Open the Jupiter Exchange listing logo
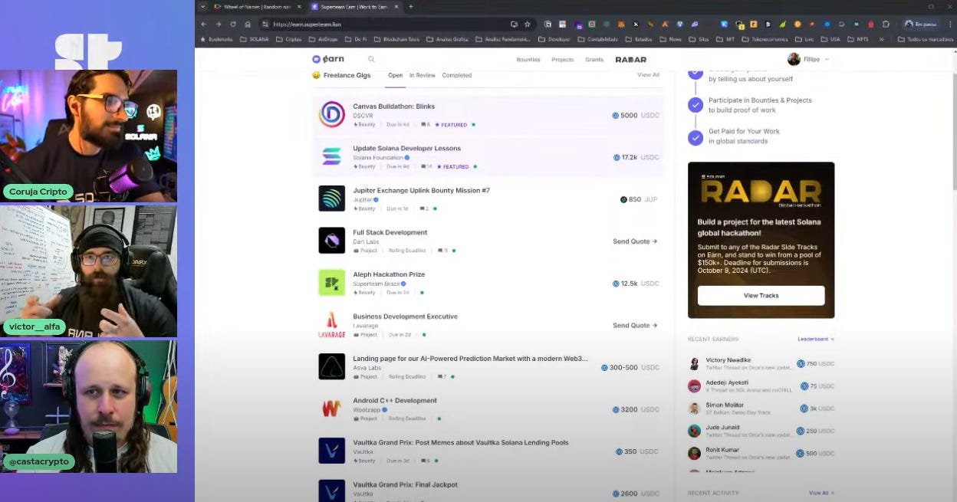 coord(332,199)
